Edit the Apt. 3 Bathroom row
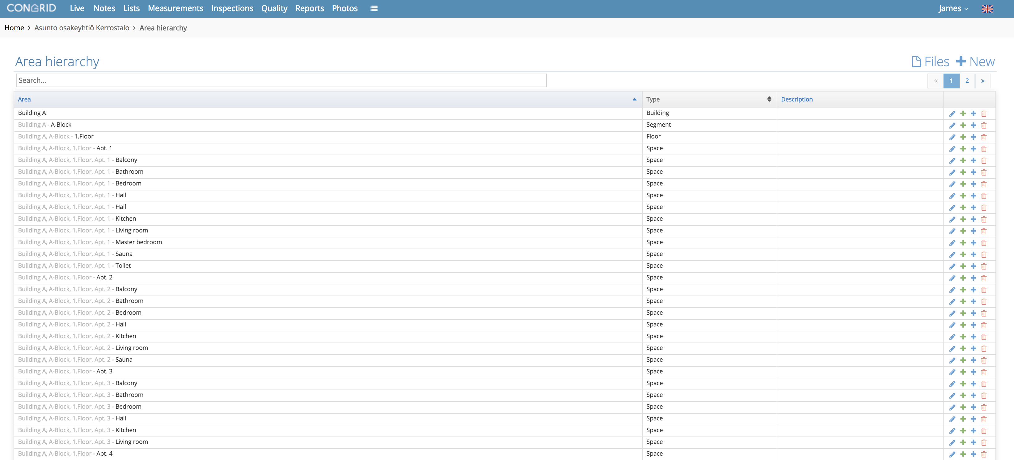The height and width of the screenshot is (460, 1014). tap(952, 396)
